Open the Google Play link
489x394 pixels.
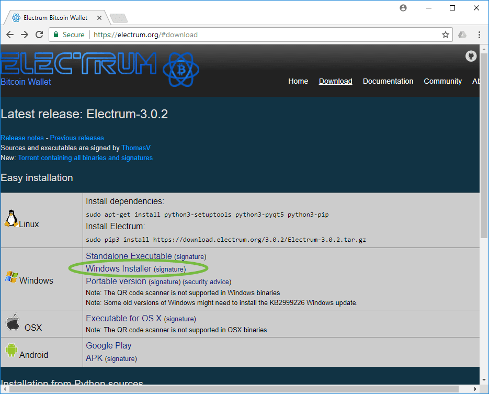(109, 346)
